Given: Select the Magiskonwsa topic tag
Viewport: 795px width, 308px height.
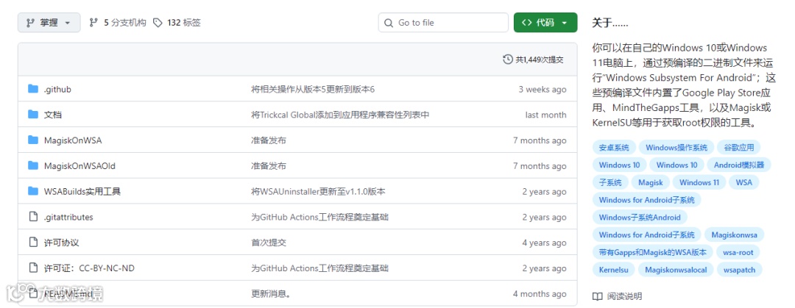Looking at the screenshot, I should pyautogui.click(x=734, y=235).
